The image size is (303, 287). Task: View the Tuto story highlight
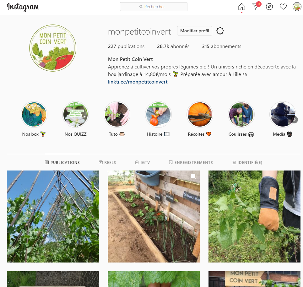pos(117,114)
